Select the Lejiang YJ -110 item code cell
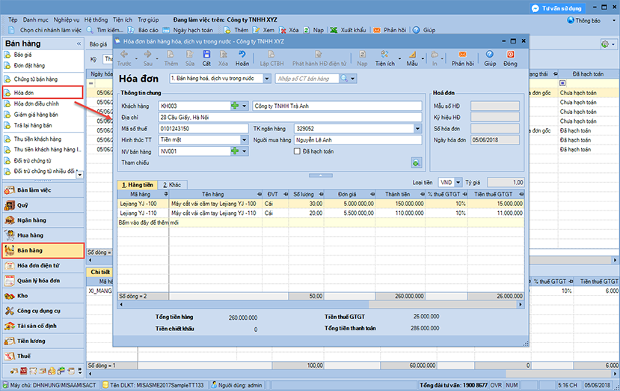Screen dimensions: 620x391 point(143,213)
